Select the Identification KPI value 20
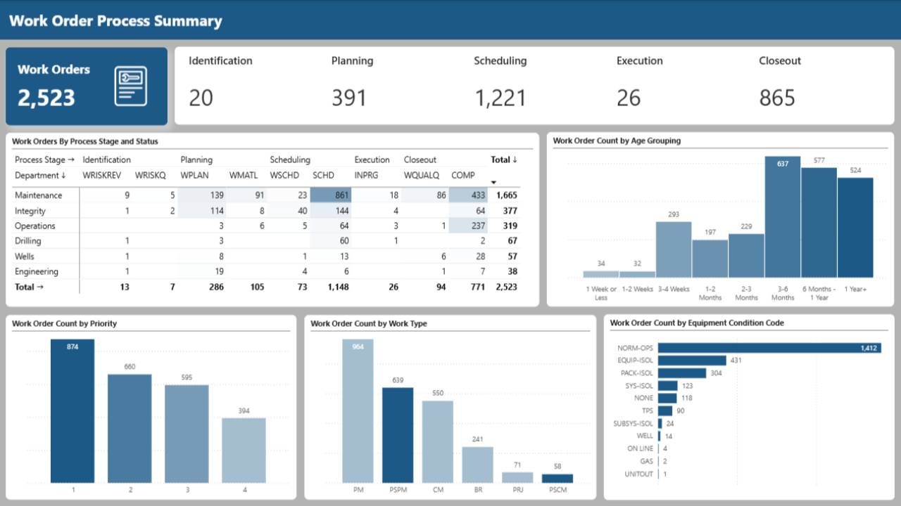901x506 pixels. click(x=201, y=98)
